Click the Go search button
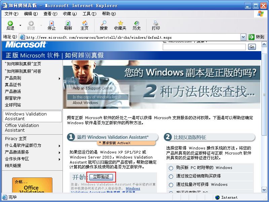Image resolution: width=269 pixels, height=202 pixels. tap(252, 47)
